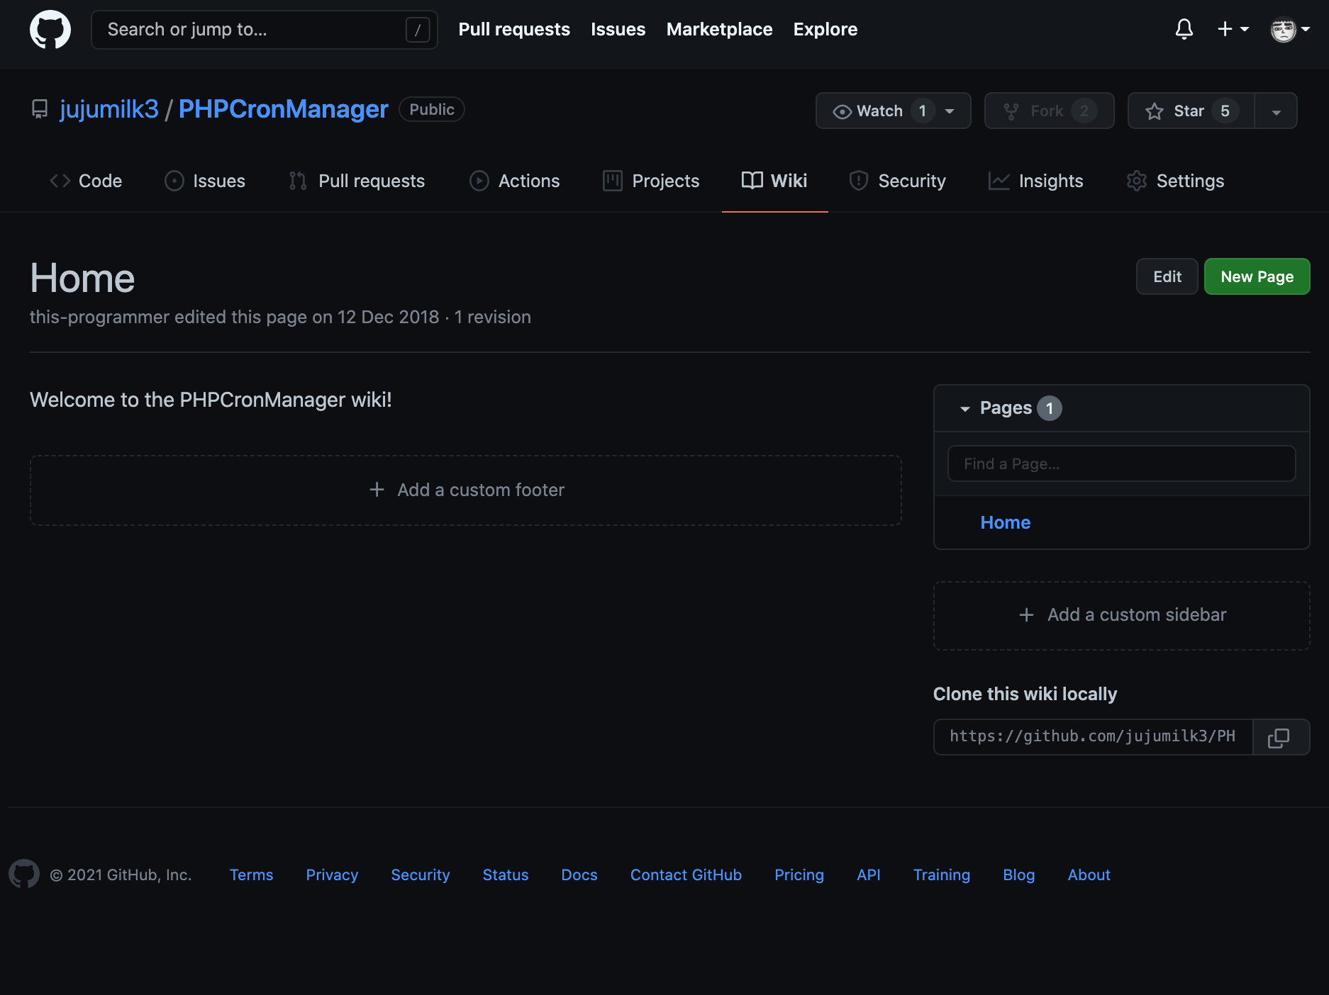Open the Security tab

click(x=898, y=181)
